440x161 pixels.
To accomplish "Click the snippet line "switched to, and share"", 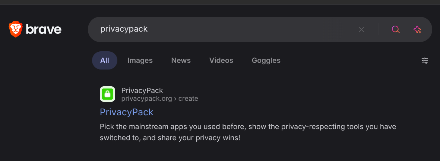I will tap(170, 138).
